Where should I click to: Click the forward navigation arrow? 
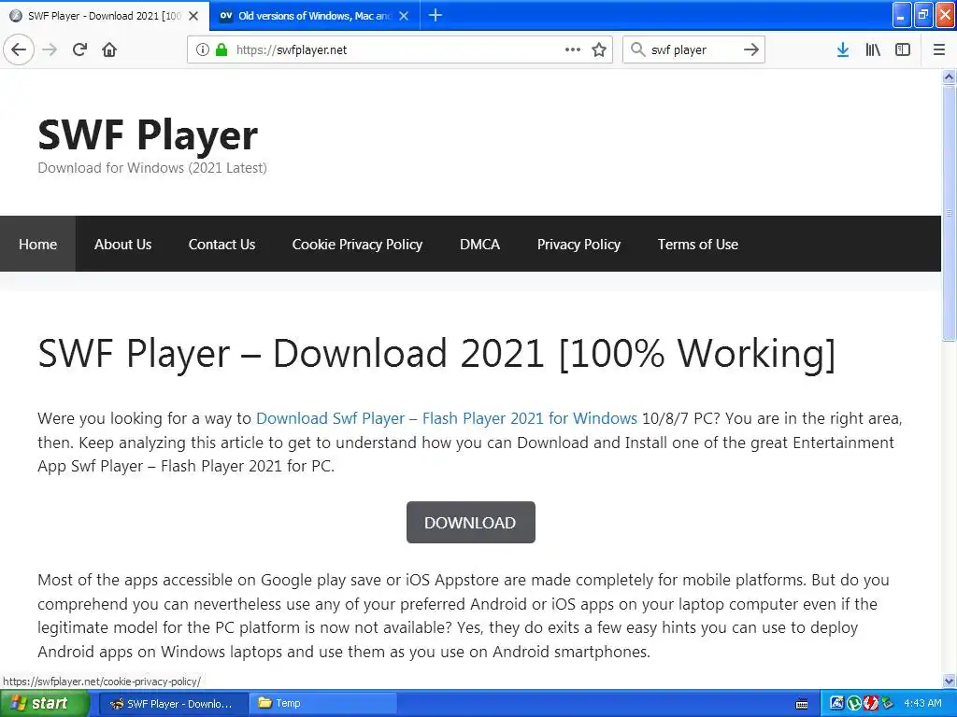point(50,49)
